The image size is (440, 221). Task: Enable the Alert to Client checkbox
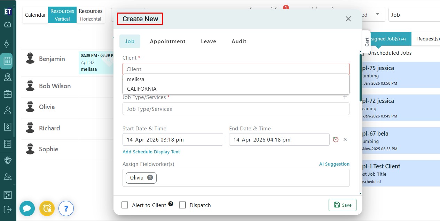point(125,205)
